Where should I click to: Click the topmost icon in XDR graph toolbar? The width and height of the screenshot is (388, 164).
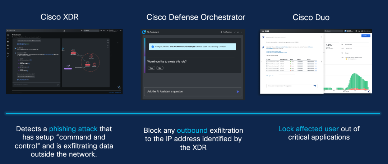(108, 40)
